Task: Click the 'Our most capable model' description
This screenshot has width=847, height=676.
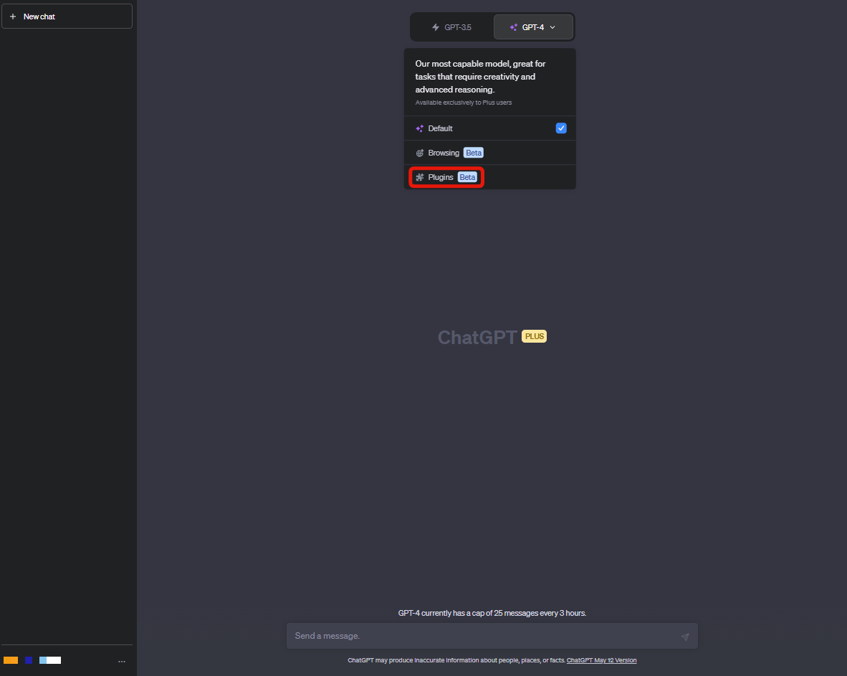Action: (480, 77)
